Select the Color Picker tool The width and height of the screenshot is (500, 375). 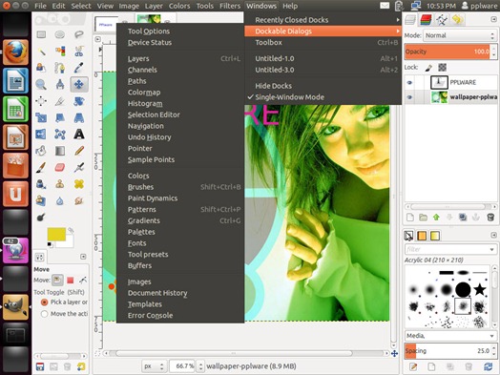coord(79,68)
